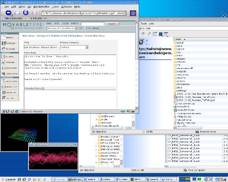Open Edit Entries in Movable Type sidebar
The height and width of the screenshot is (182, 228).
[x=10, y=43]
